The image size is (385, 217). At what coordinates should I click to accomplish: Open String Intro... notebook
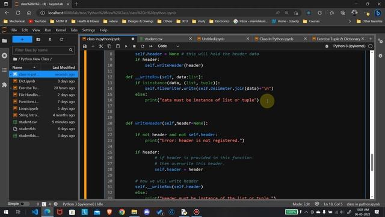point(43,115)
